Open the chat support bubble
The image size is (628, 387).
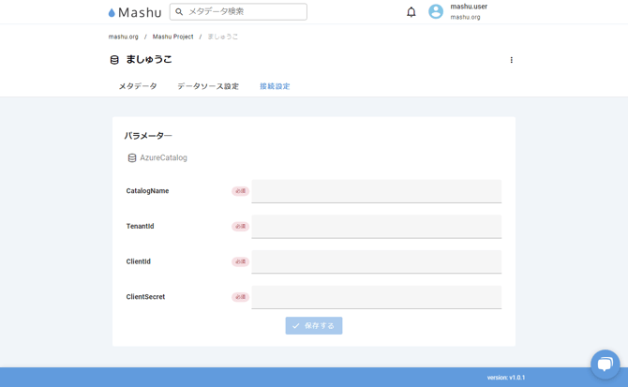(605, 364)
